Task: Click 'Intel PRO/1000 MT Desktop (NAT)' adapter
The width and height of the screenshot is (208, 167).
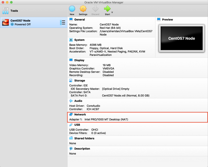Action: pyautogui.click(x=106, y=119)
